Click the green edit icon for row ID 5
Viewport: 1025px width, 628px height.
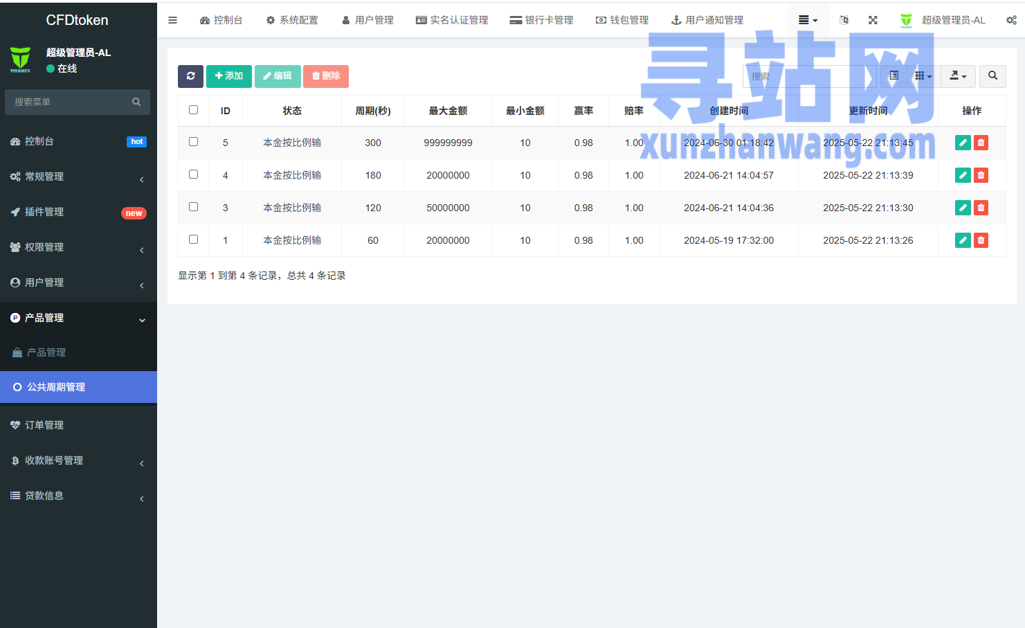click(962, 143)
